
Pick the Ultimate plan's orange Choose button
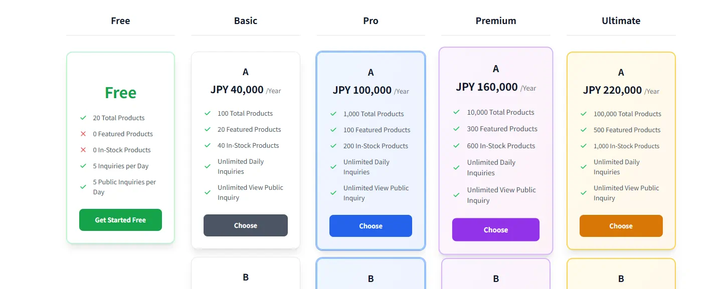(x=621, y=226)
